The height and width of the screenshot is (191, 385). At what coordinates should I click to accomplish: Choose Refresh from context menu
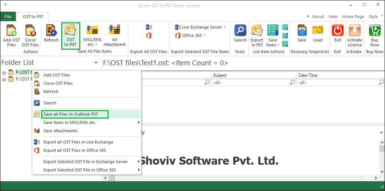click(x=87, y=91)
